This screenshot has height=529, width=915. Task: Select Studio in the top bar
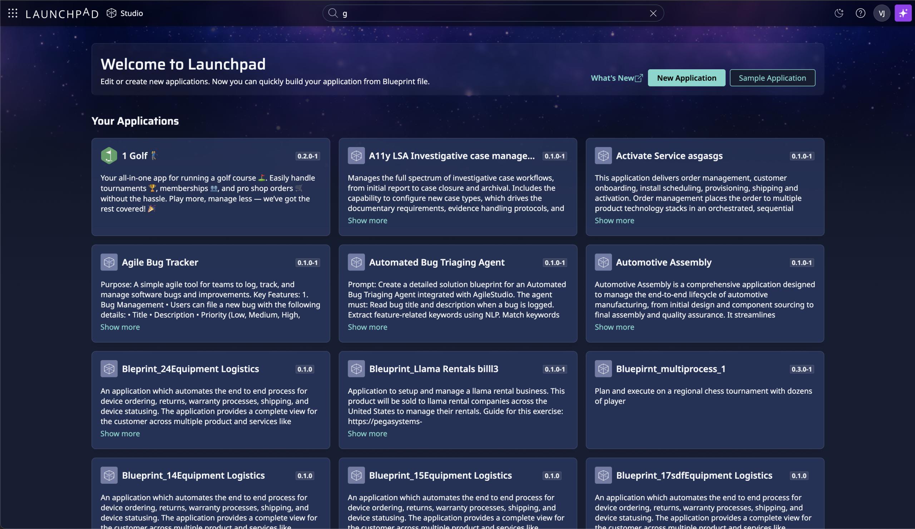pyautogui.click(x=131, y=13)
